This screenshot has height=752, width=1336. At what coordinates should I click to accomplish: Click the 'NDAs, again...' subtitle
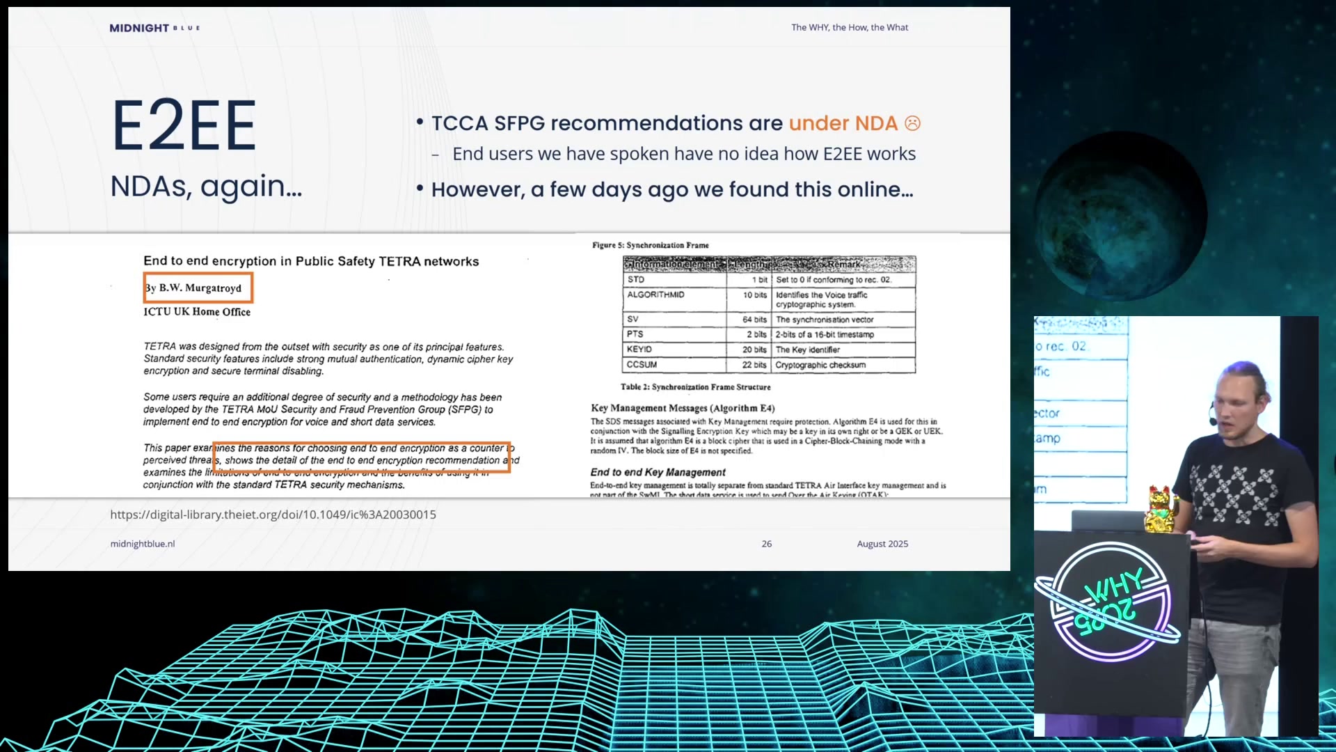click(206, 187)
